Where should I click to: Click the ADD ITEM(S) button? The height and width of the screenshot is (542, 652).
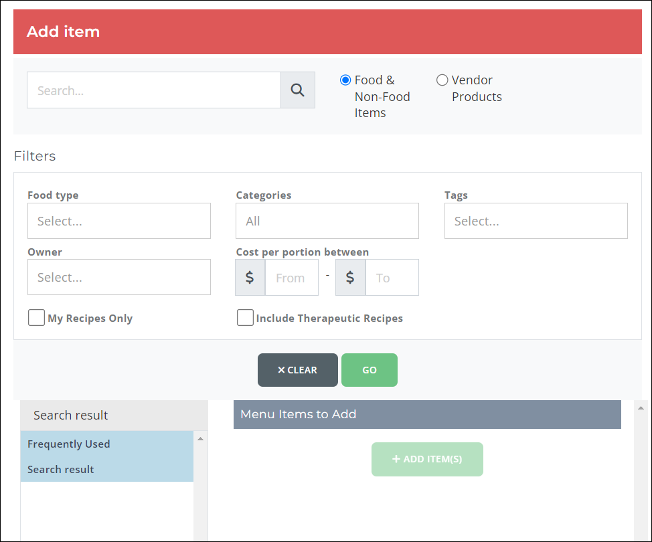(427, 459)
